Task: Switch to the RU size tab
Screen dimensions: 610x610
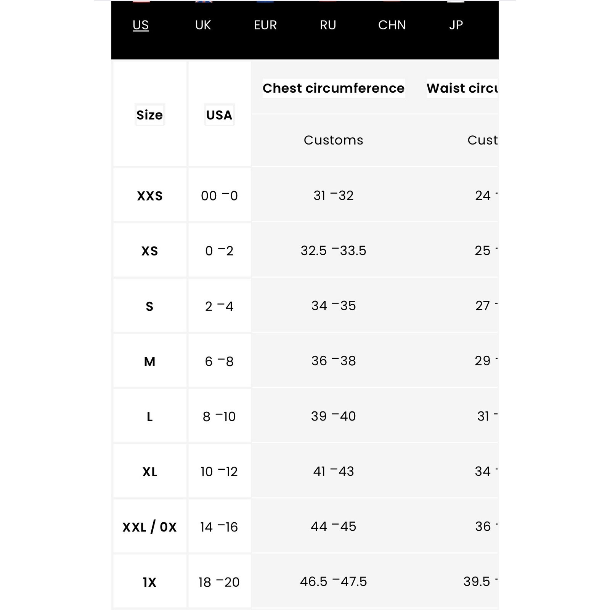Action: click(x=328, y=25)
